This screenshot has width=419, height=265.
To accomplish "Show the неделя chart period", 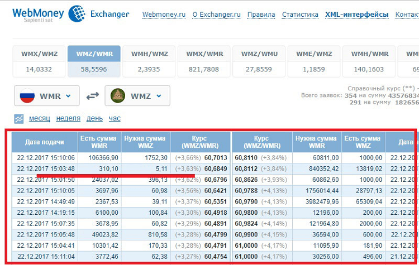I will pos(68,118).
